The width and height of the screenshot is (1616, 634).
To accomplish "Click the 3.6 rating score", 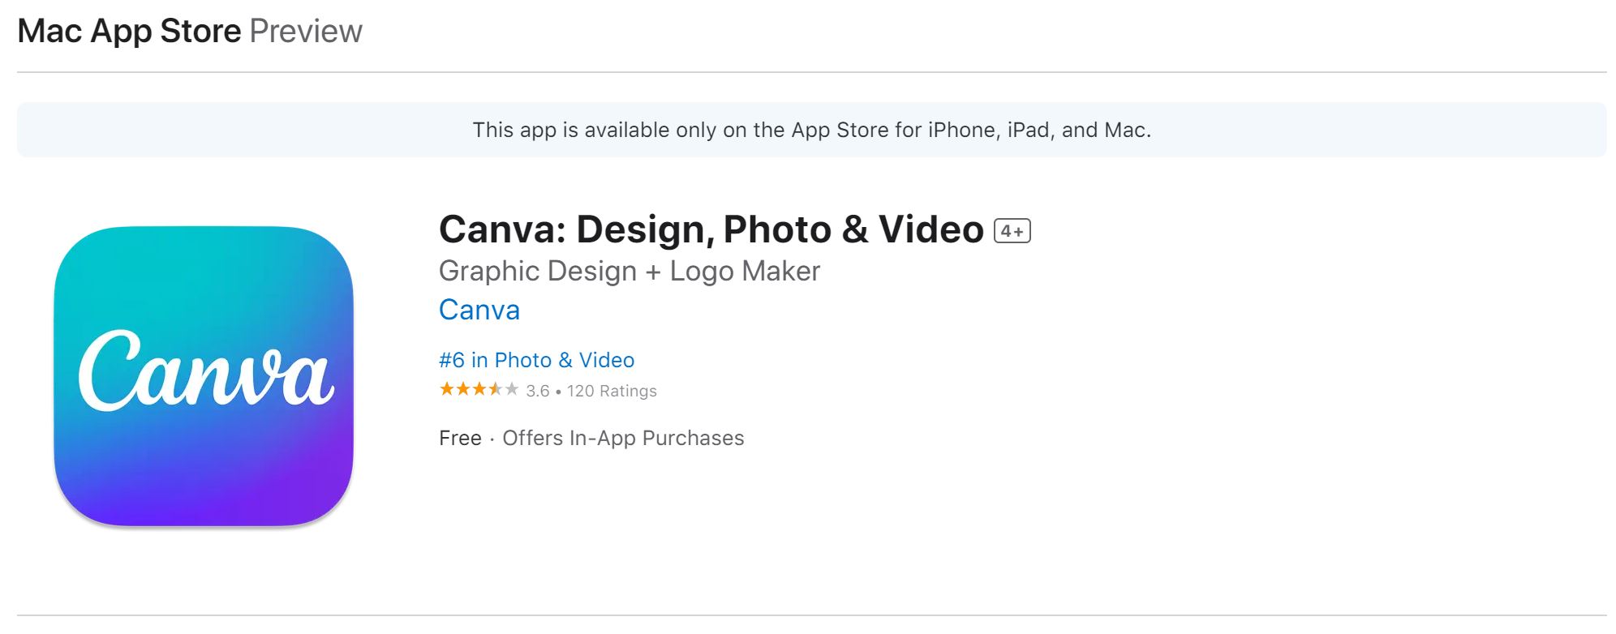I will pos(538,391).
